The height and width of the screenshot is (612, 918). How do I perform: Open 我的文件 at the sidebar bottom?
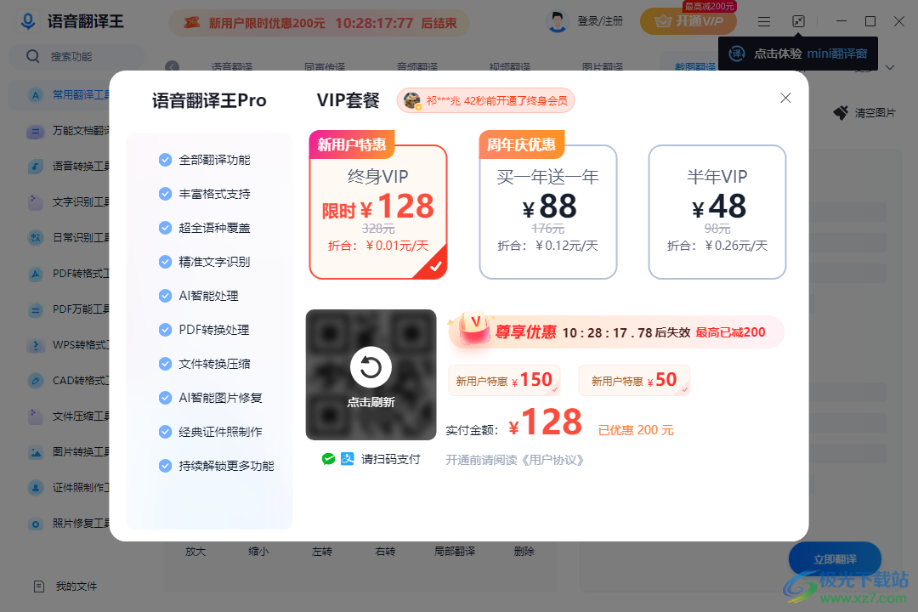(x=65, y=586)
